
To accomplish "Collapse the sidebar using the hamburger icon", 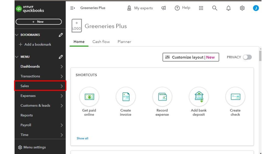I will pos(72,8).
